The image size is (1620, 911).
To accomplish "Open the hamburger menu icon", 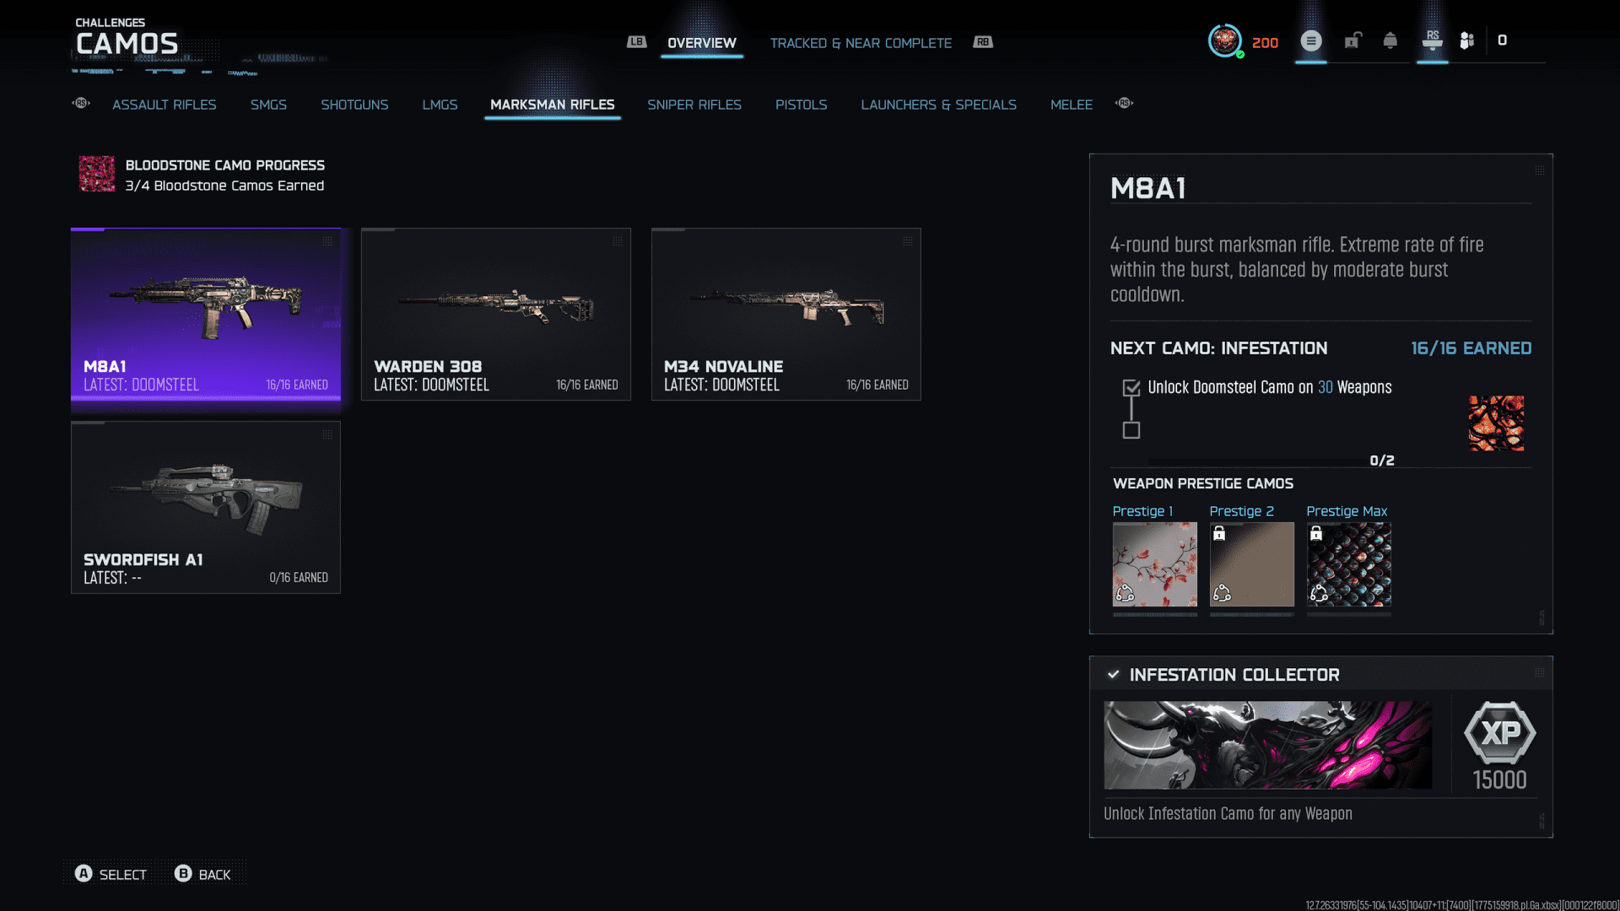I will [1310, 40].
